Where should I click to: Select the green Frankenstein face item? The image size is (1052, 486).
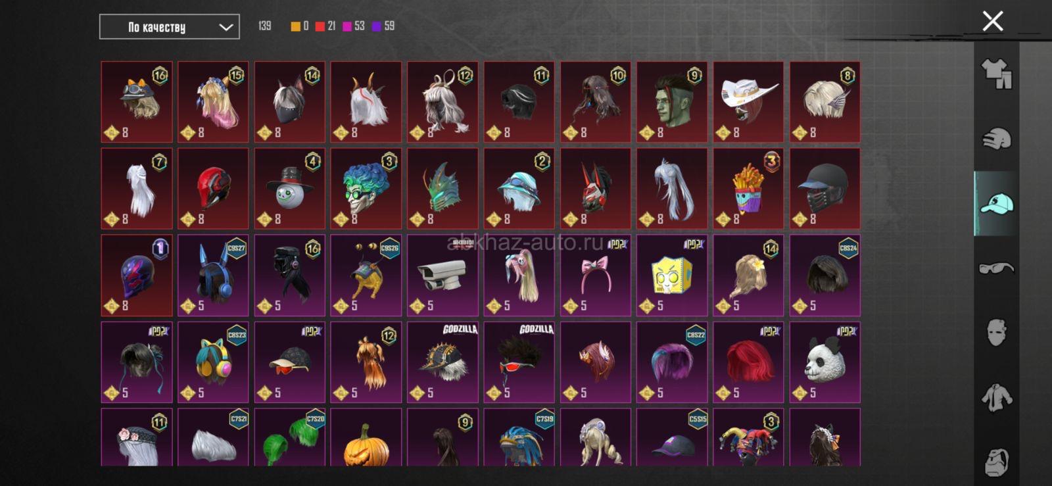[x=672, y=102]
